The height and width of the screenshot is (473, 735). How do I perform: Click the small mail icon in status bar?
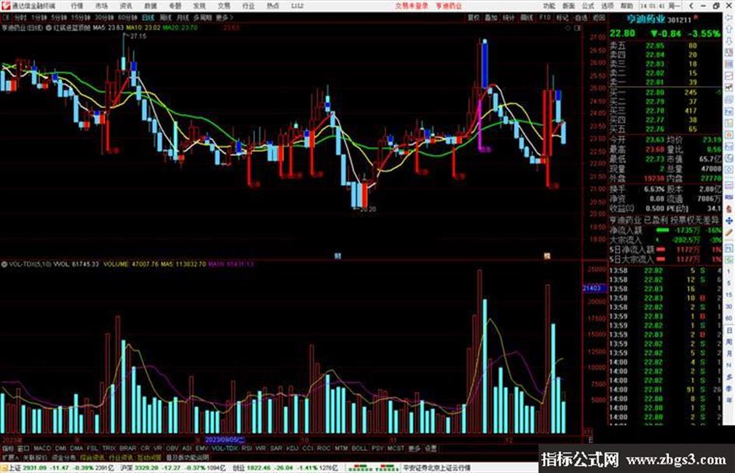[4, 468]
